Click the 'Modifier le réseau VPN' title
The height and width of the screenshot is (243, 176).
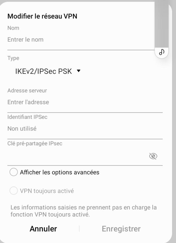pos(42,16)
